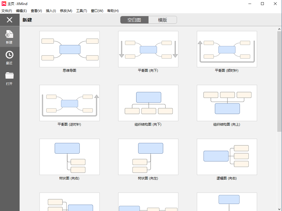
Task: Click the Open (打开) folder icon
Action: pos(9,76)
